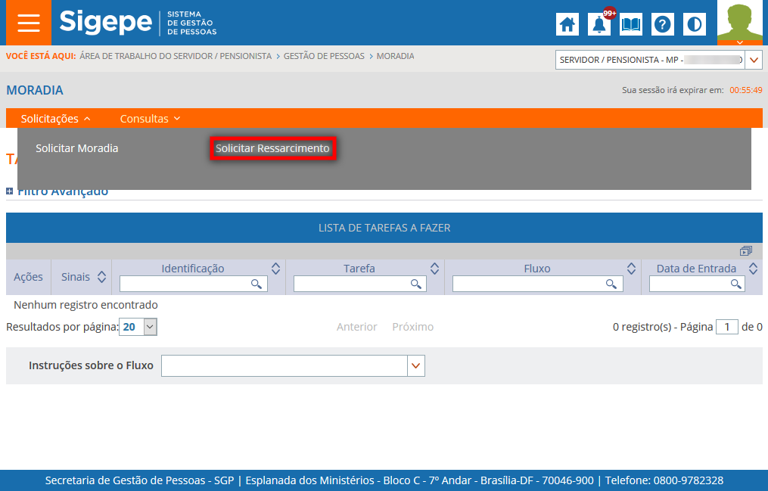Open the Consultas menu

pos(150,119)
